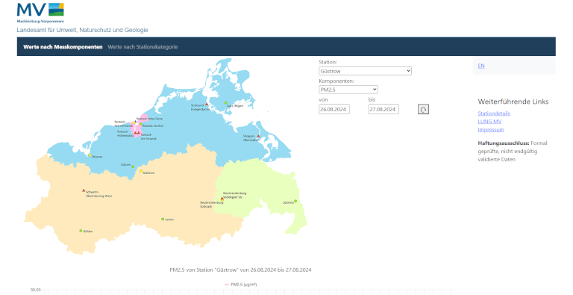Screen dimensions: 573x295
Task: Select the Wismar yellow station marker
Action: [x=90, y=155]
